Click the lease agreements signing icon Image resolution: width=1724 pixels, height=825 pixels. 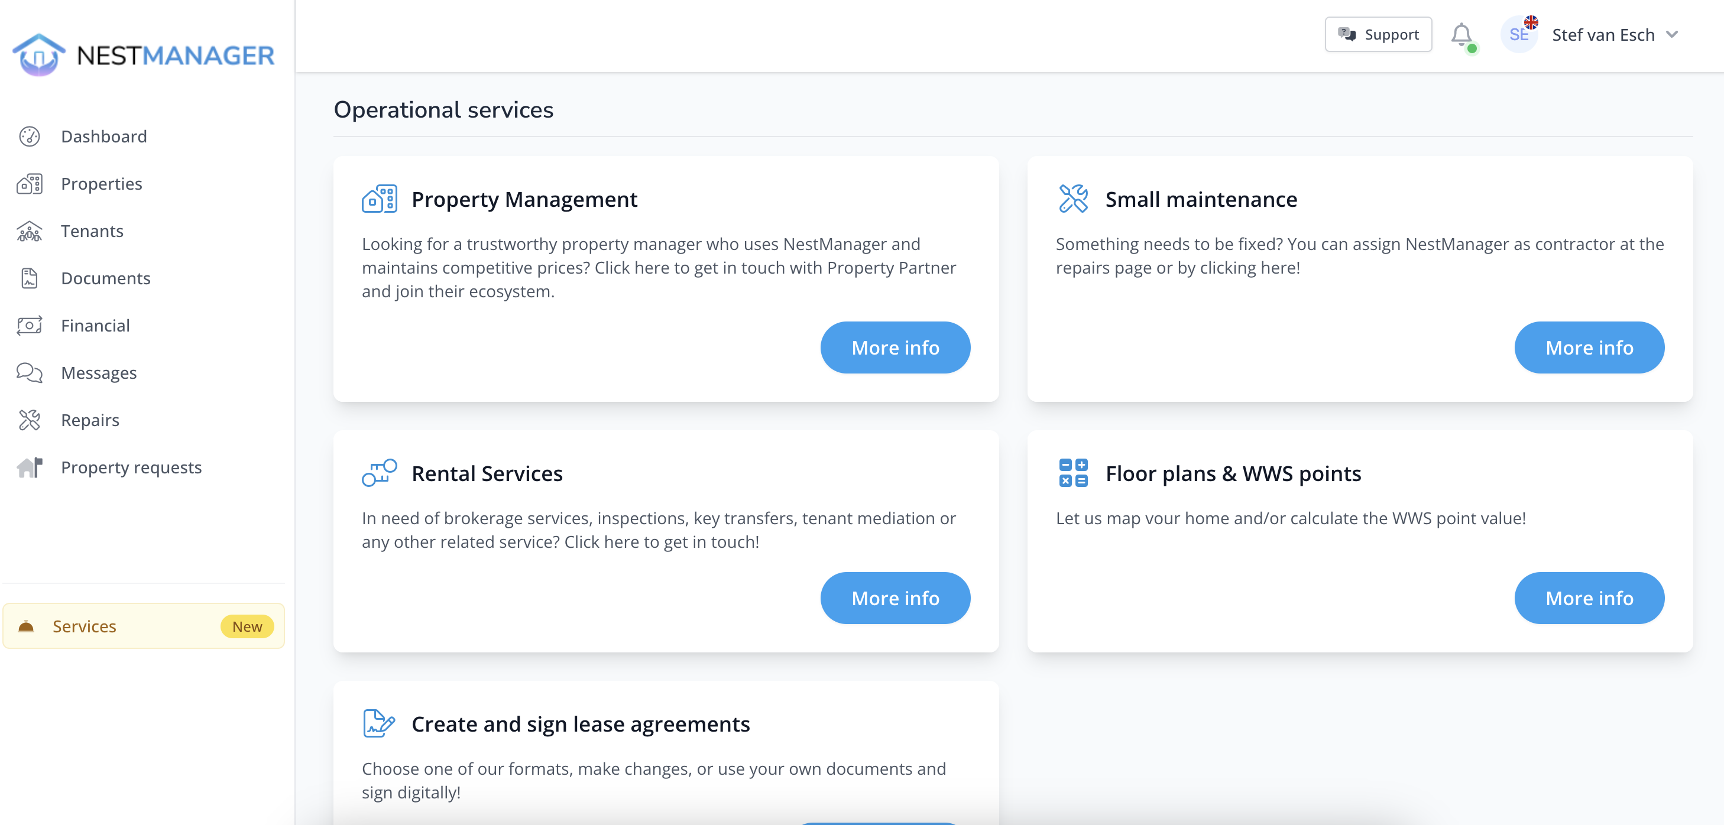pyautogui.click(x=380, y=723)
